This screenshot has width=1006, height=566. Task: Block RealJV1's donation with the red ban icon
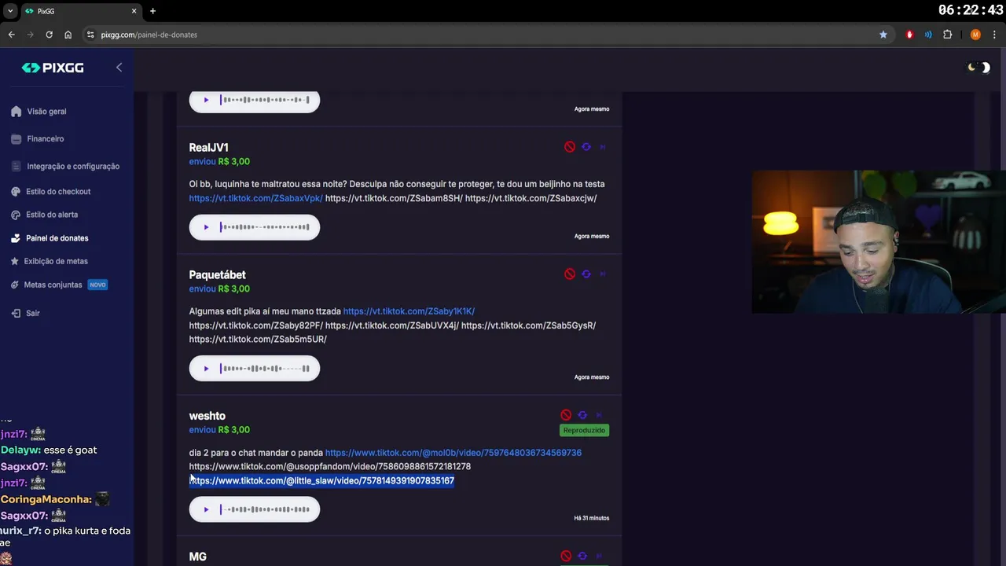tap(570, 147)
